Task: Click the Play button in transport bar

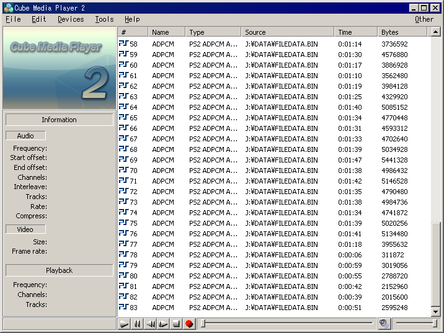Action: coord(124,323)
